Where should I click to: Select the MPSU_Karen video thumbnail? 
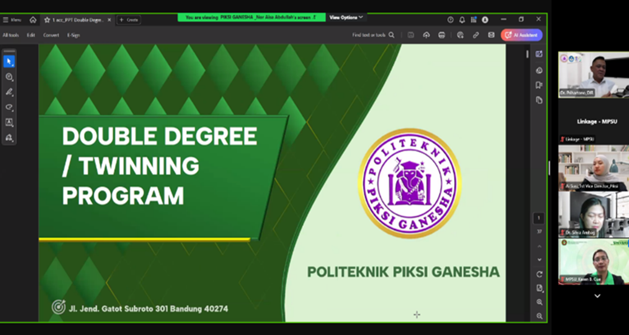click(x=594, y=261)
